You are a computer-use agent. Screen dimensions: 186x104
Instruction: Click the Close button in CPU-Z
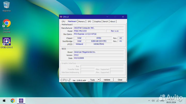[x=120, y=80]
